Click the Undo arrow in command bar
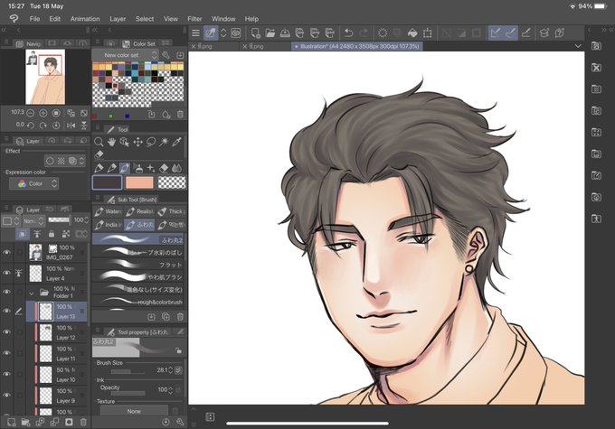The image size is (615, 429). coord(348,33)
